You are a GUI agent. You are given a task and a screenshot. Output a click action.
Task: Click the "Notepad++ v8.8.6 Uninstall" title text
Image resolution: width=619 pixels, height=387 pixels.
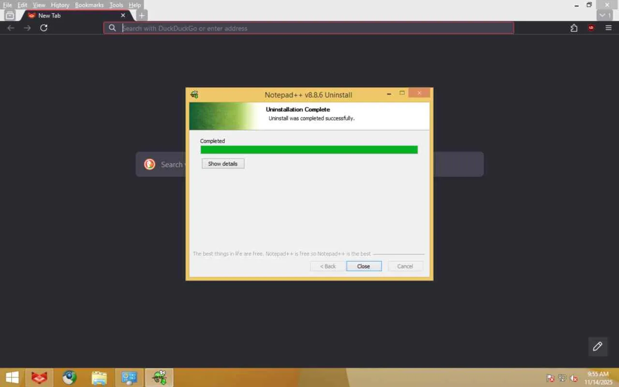point(309,95)
